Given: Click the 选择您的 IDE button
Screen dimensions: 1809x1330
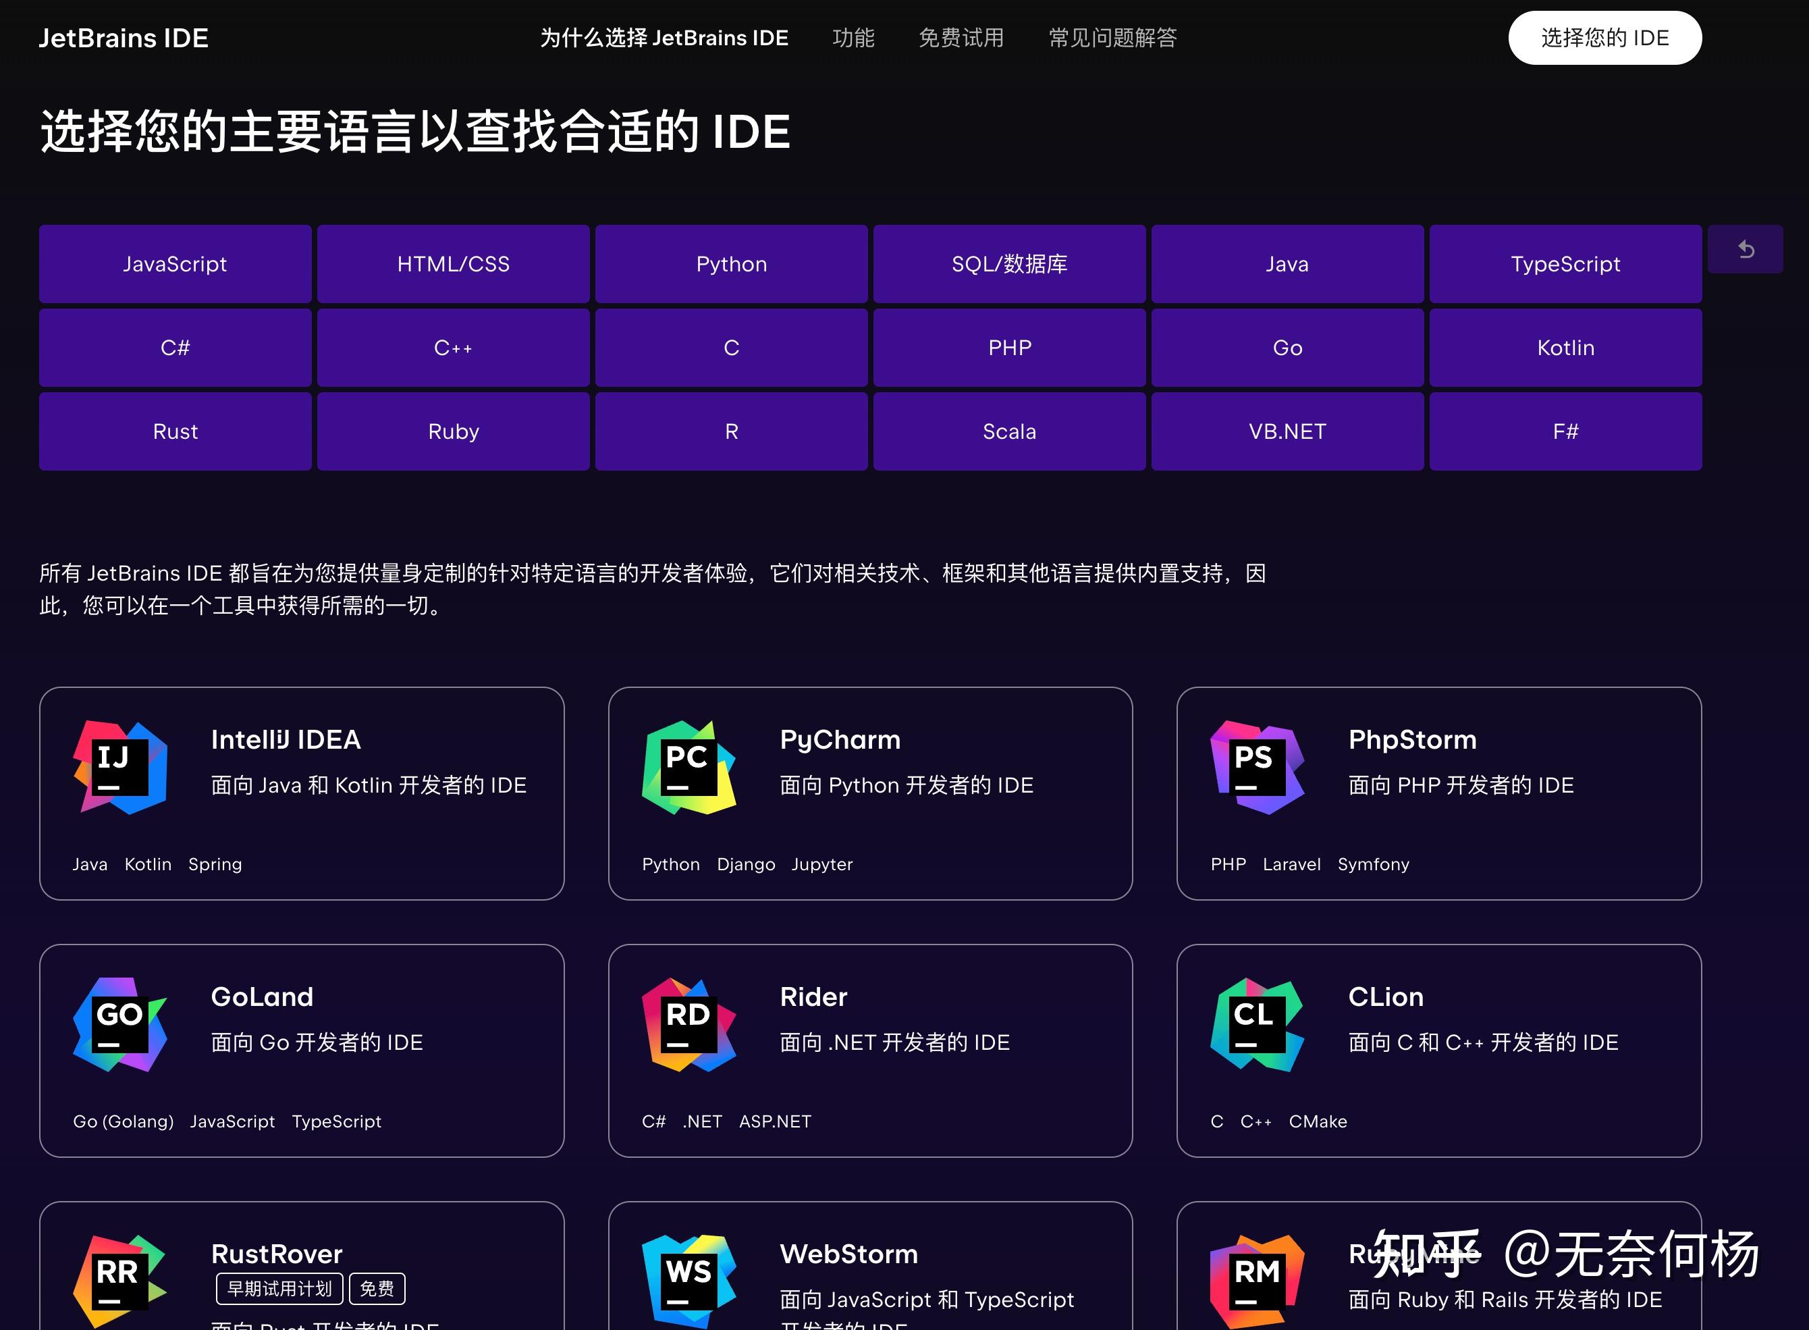Looking at the screenshot, I should coord(1604,37).
